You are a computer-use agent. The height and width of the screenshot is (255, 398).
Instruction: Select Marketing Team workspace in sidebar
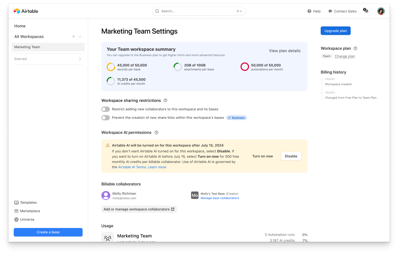[x=48, y=47]
